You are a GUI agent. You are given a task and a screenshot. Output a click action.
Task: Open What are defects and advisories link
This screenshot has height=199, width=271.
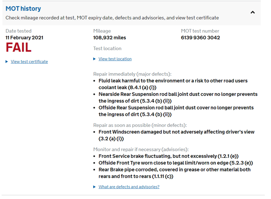point(129,187)
